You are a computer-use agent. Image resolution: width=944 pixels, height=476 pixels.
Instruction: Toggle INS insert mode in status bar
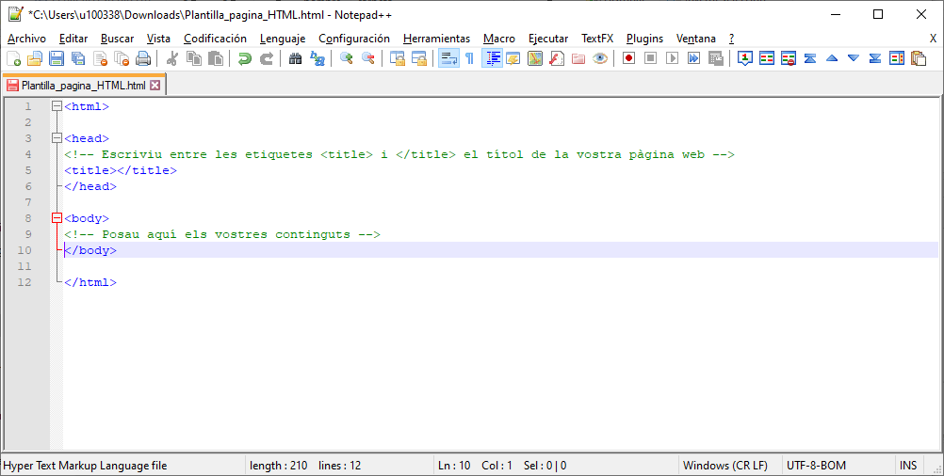(x=908, y=465)
